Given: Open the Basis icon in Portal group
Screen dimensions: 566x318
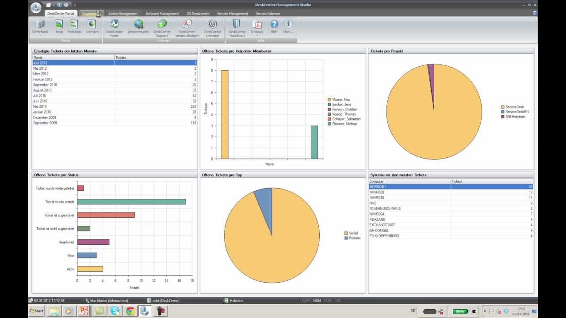Looking at the screenshot, I should (x=58, y=26).
